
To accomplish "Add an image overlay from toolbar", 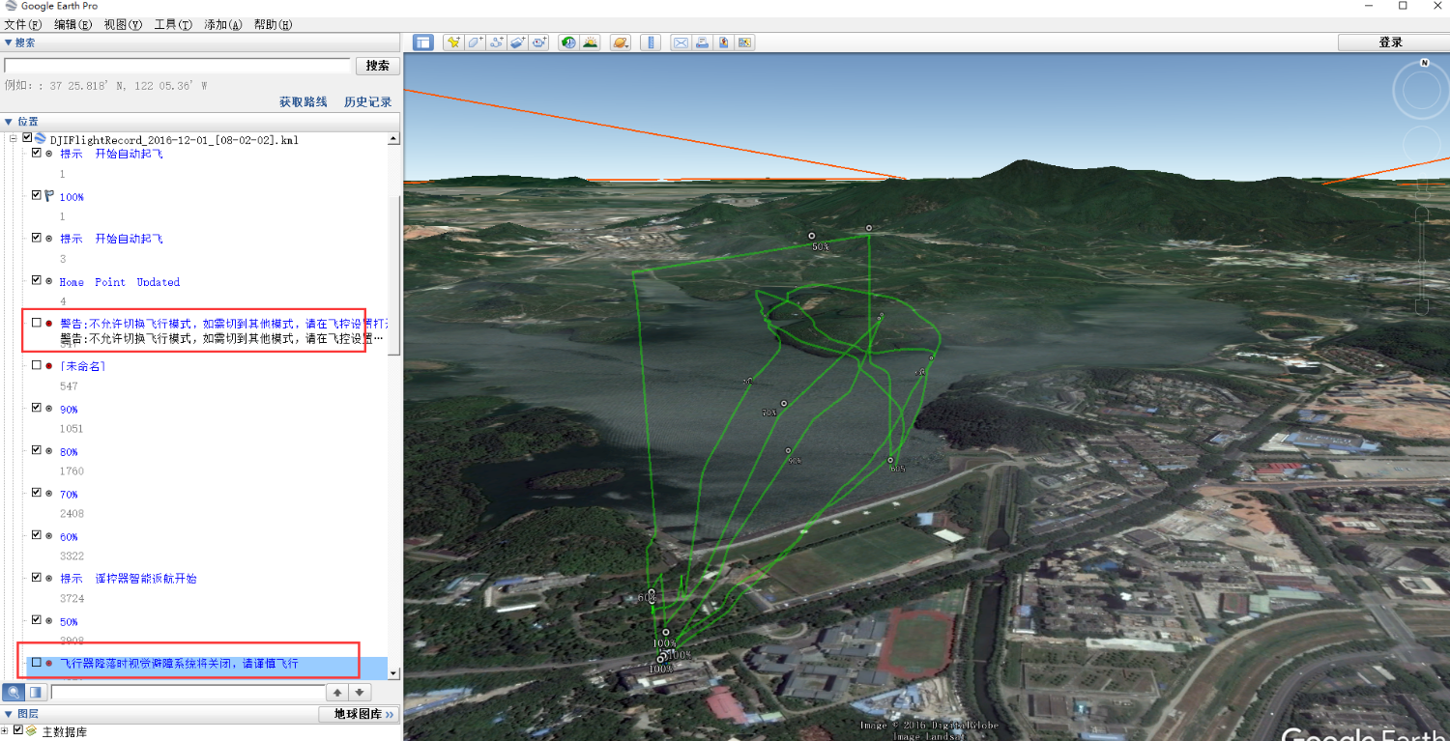I will coord(517,43).
